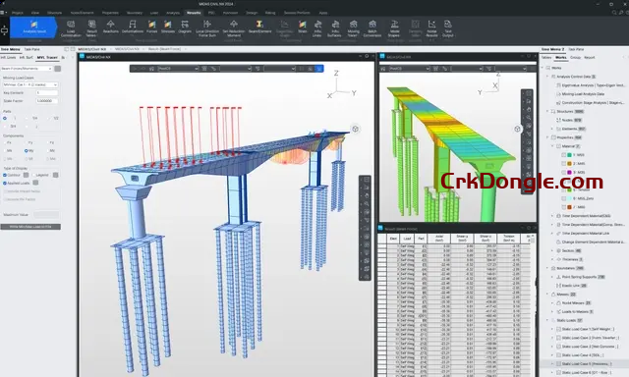Collapse the Material tree node
629x377 pixels.
[x=552, y=146]
